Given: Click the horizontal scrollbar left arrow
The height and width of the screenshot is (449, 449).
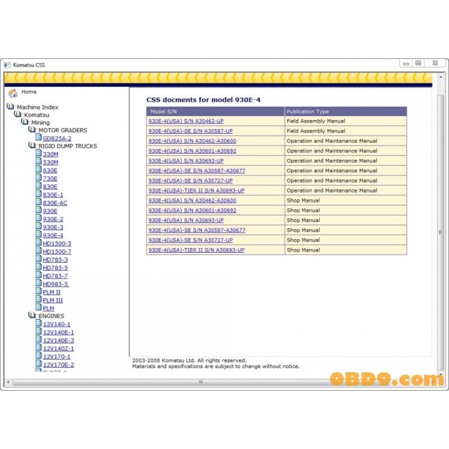Looking at the screenshot, I should [8, 382].
